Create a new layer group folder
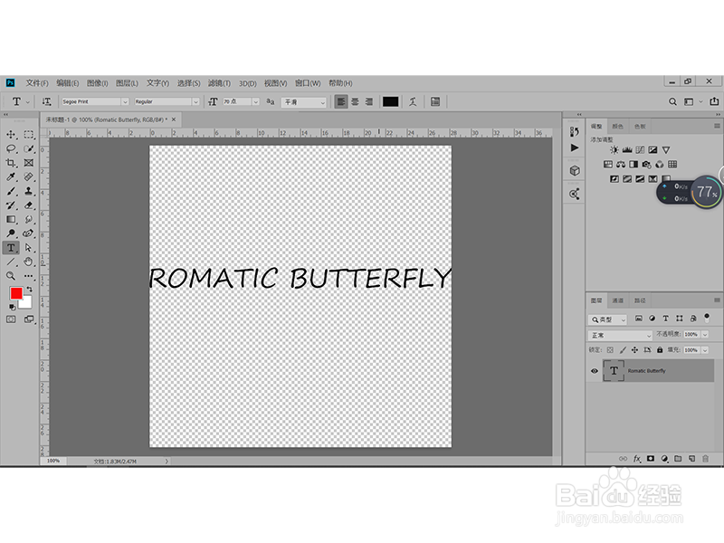The height and width of the screenshot is (543, 724). coord(678,459)
